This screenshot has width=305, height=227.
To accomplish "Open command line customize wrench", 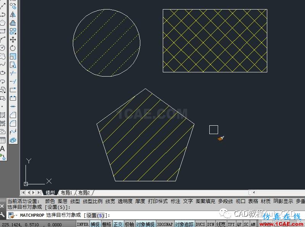I will click(2, 214).
